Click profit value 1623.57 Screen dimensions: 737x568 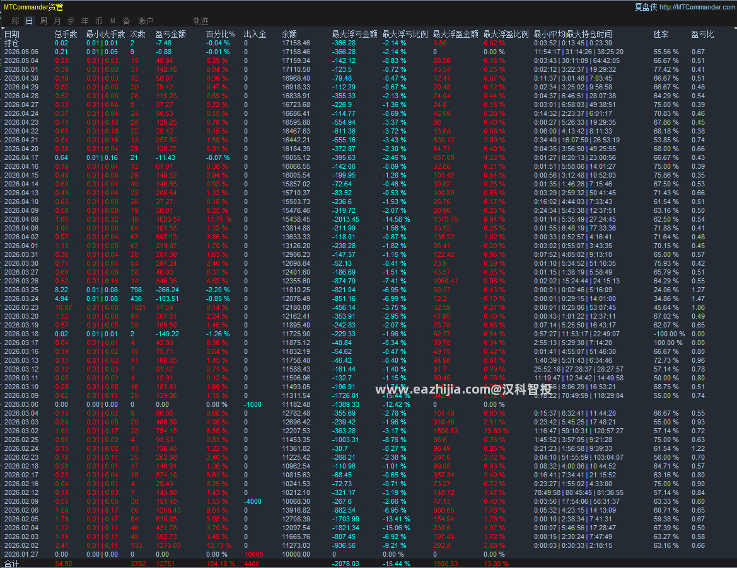coord(168,219)
